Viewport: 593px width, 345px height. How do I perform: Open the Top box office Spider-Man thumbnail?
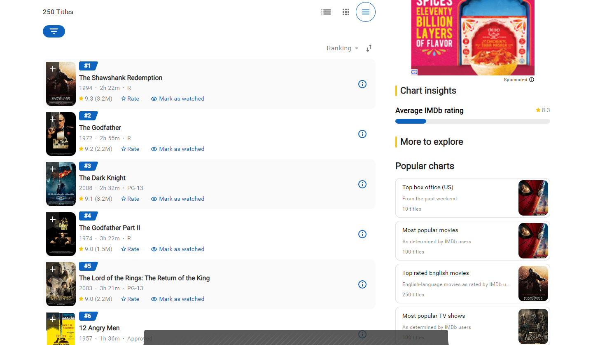pyautogui.click(x=533, y=198)
